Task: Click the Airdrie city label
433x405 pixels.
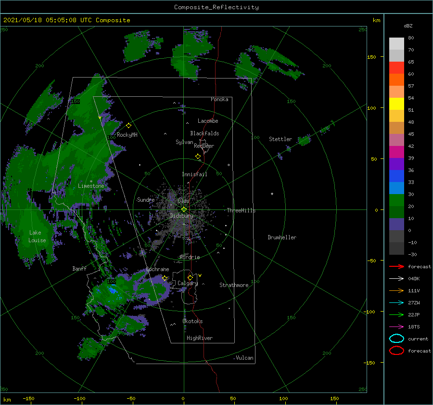Action: [190, 257]
